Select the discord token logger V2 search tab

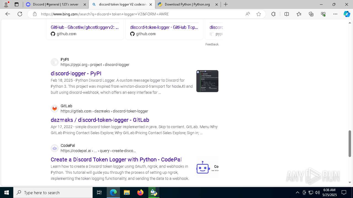122,4
